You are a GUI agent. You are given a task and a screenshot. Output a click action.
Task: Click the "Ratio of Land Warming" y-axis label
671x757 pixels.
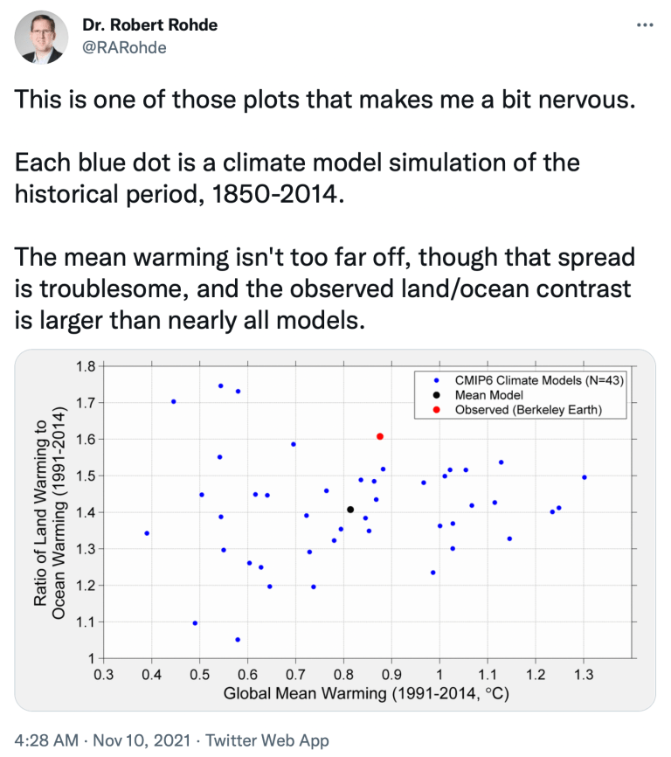coord(40,510)
